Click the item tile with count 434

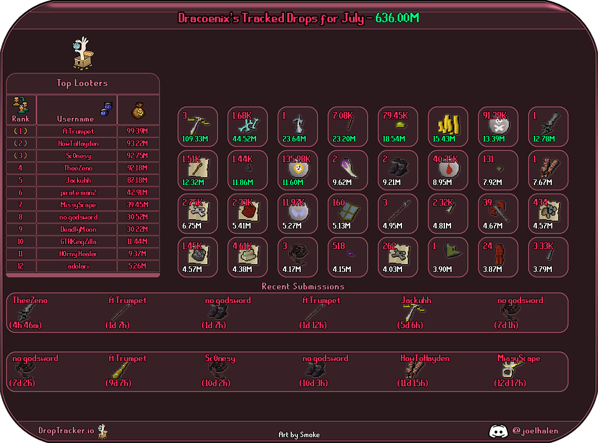pyautogui.click(x=548, y=213)
